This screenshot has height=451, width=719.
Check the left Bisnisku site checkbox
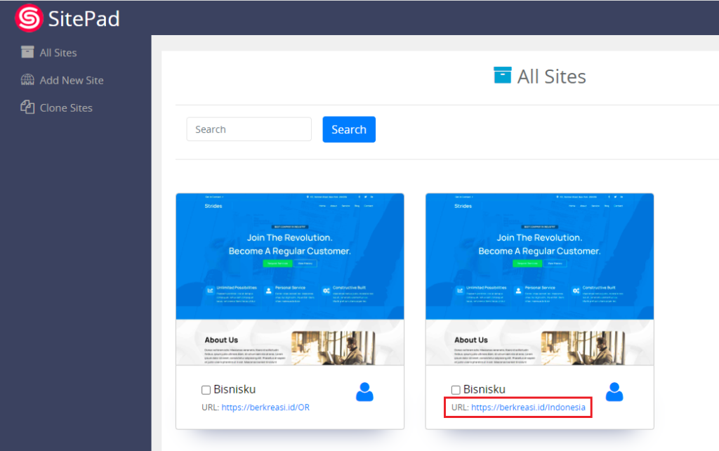206,389
